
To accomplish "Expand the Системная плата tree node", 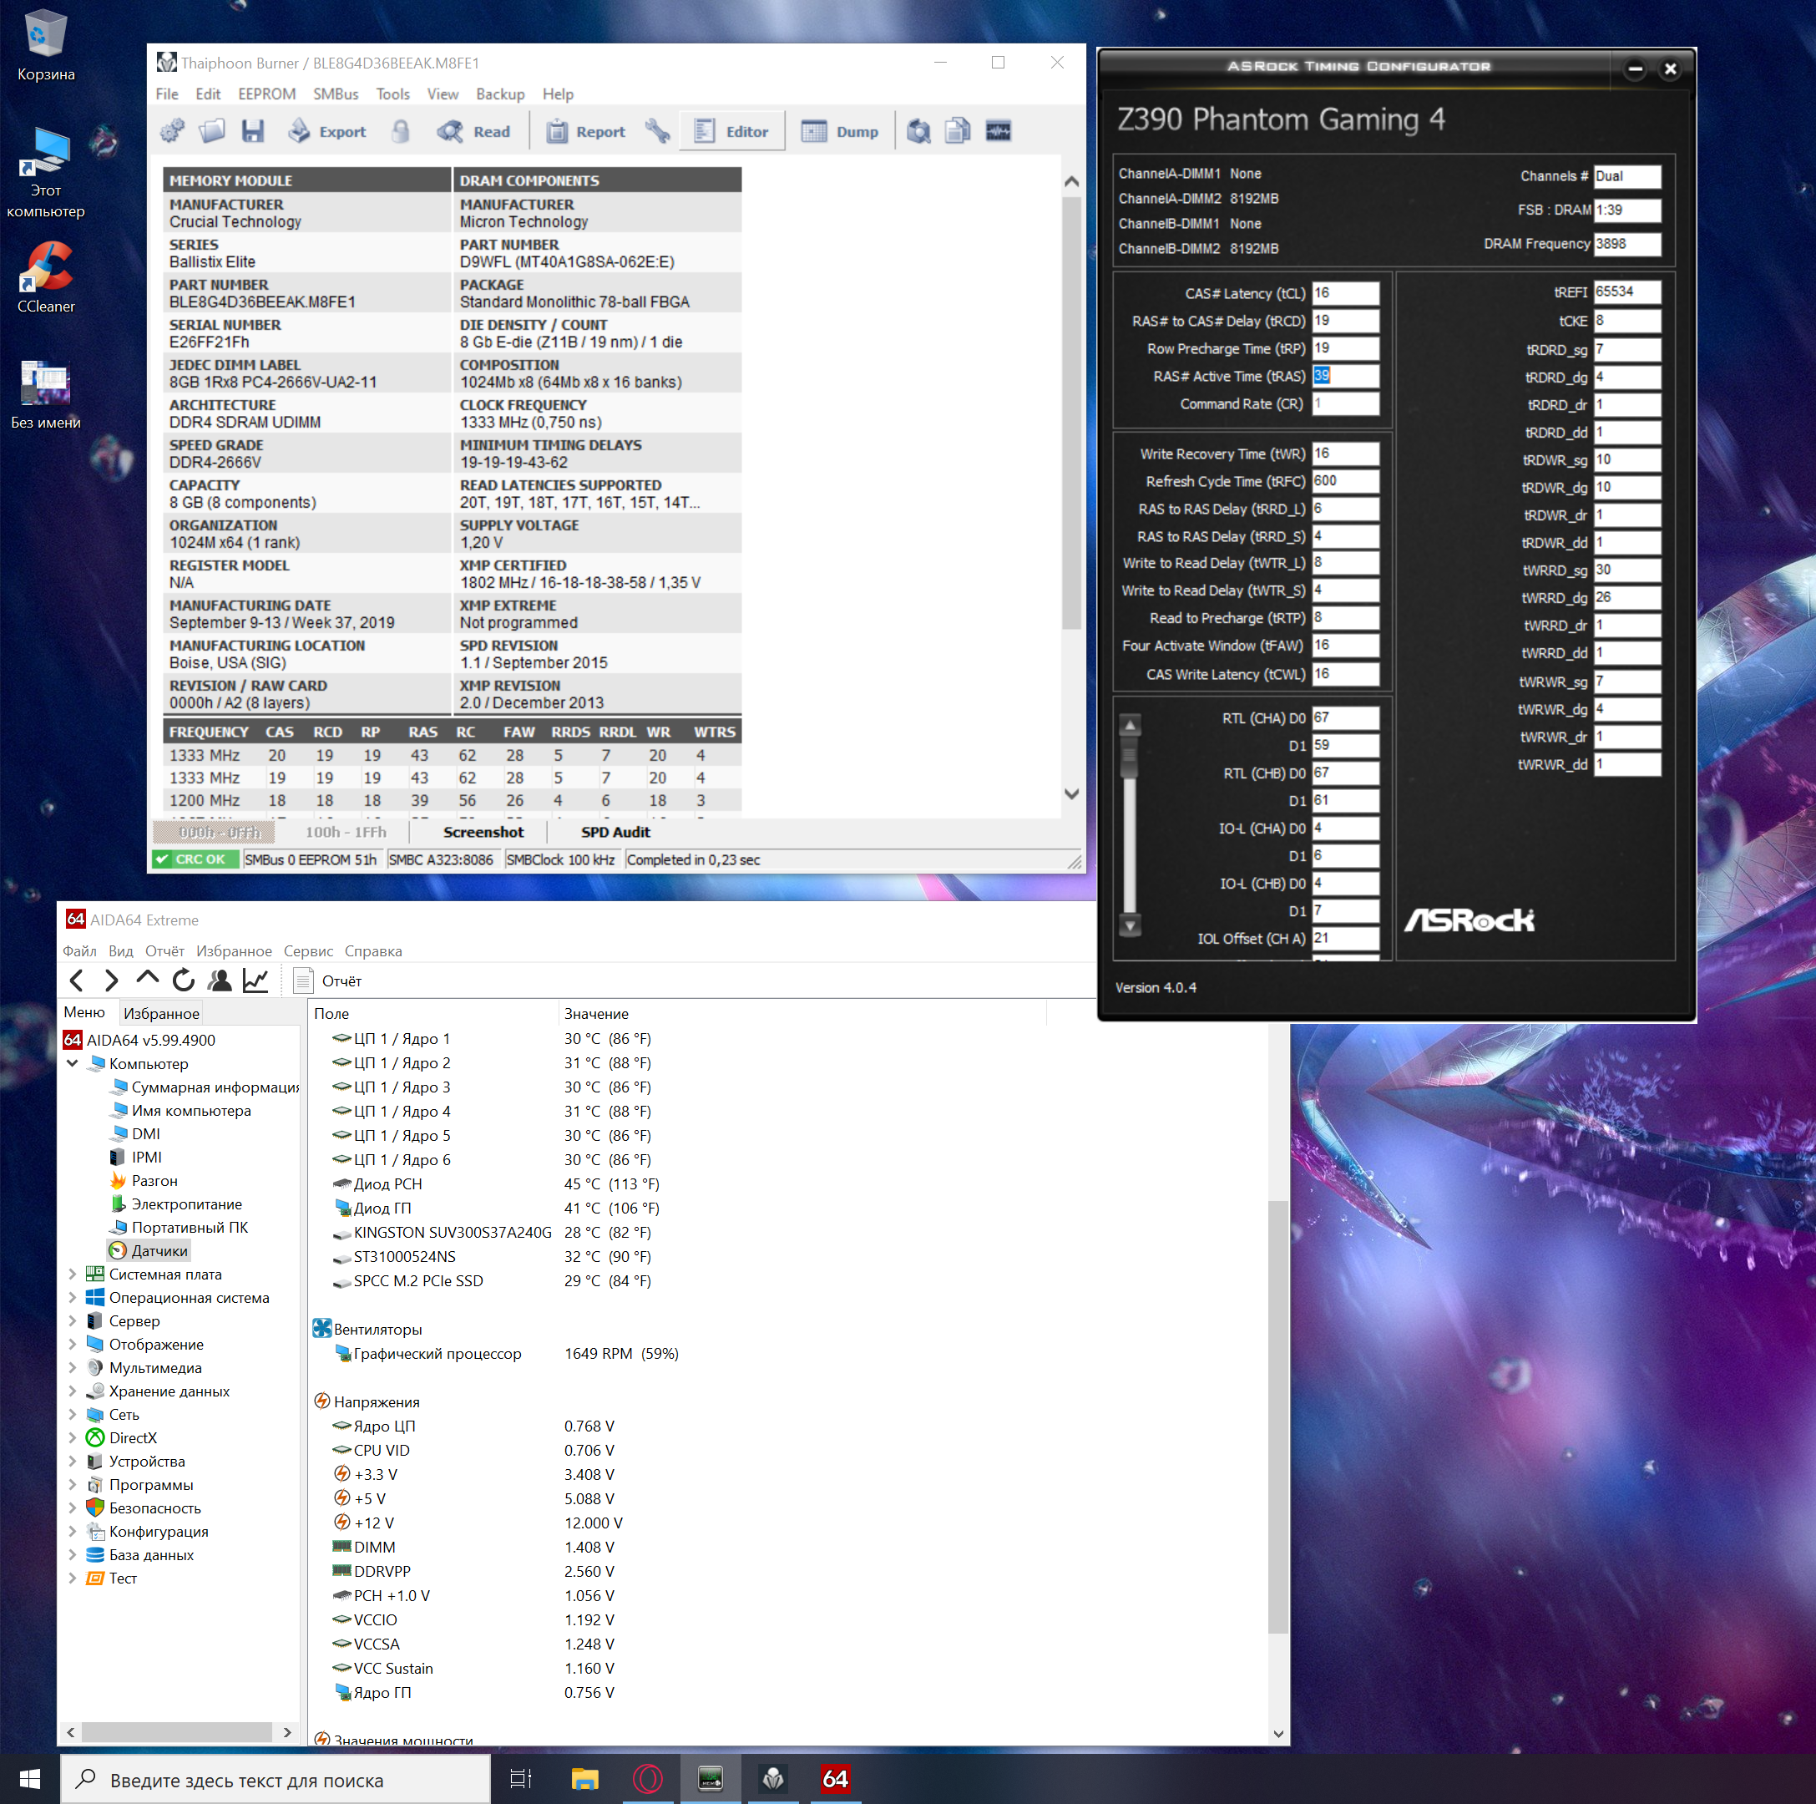I will click(73, 1274).
